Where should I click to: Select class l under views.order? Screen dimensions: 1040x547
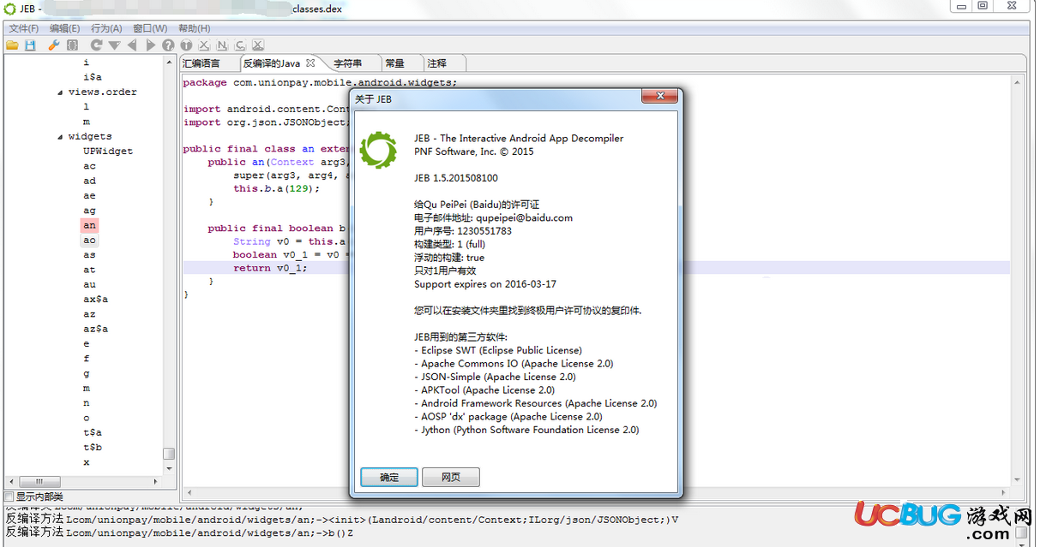pos(87,107)
